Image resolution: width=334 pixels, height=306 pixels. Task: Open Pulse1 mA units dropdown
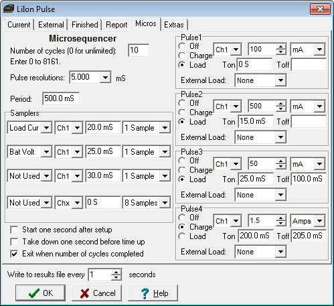[x=319, y=50]
